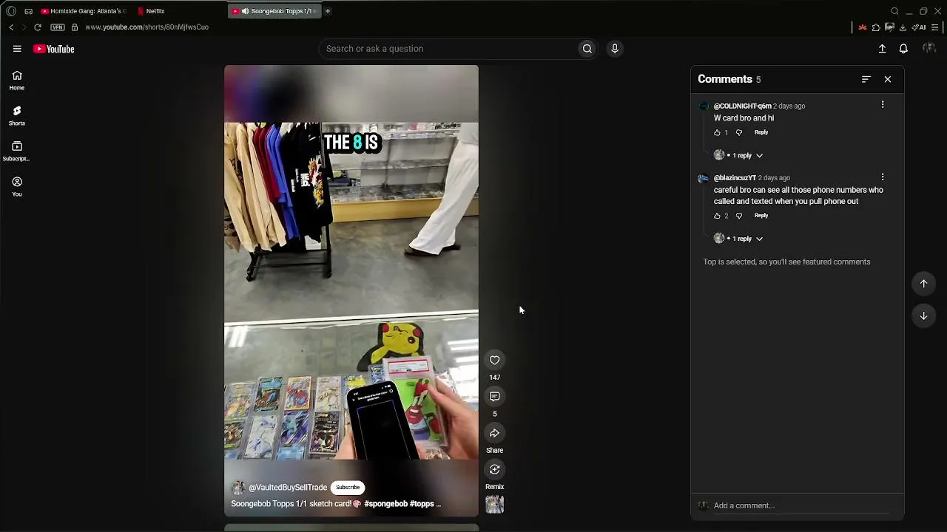Open the browser tab search magnifier

[x=894, y=11]
